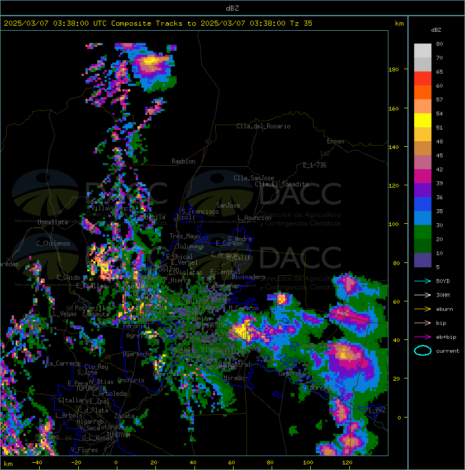
Task: Click the Divisadero map label
Action: (x=249, y=277)
